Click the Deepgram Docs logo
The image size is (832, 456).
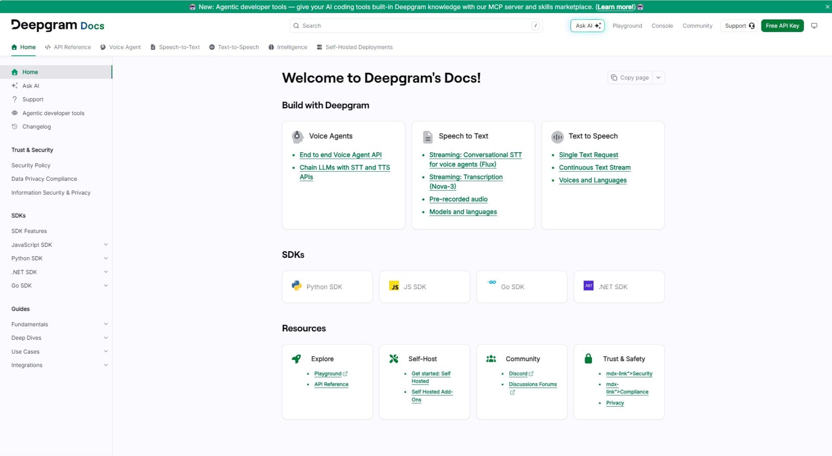(x=58, y=26)
